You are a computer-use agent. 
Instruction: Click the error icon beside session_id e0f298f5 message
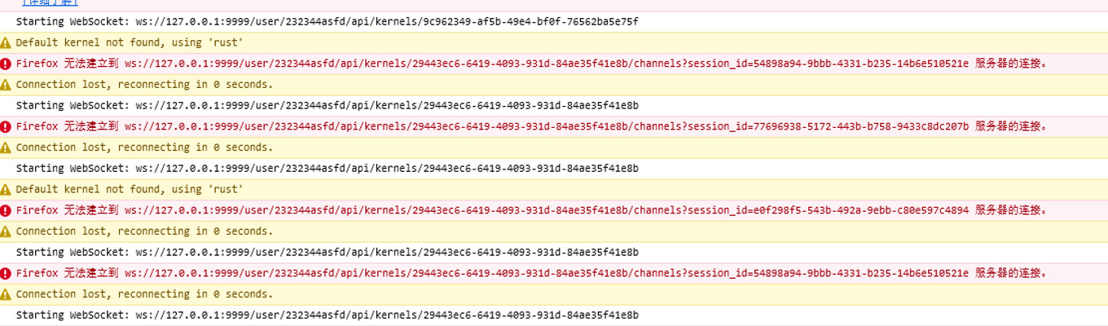[6, 210]
